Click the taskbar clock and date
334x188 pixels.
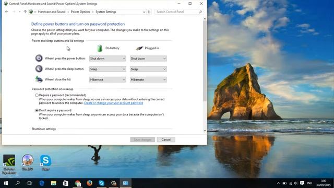[x=324, y=183]
